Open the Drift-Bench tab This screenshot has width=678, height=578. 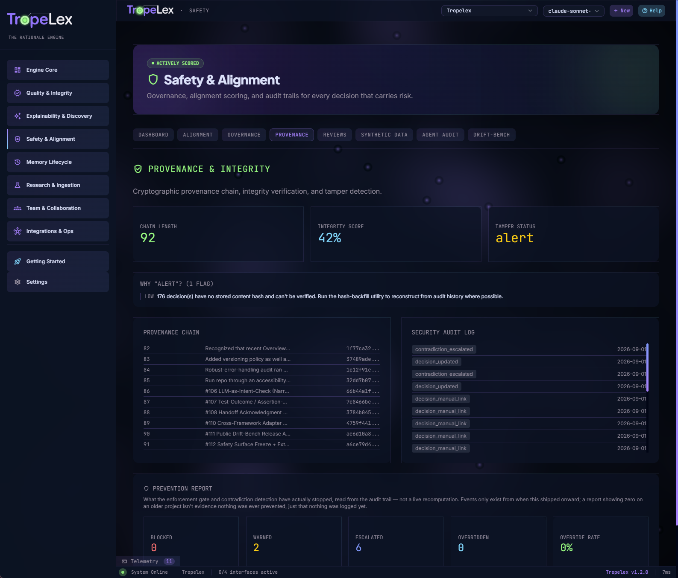pyautogui.click(x=492, y=135)
